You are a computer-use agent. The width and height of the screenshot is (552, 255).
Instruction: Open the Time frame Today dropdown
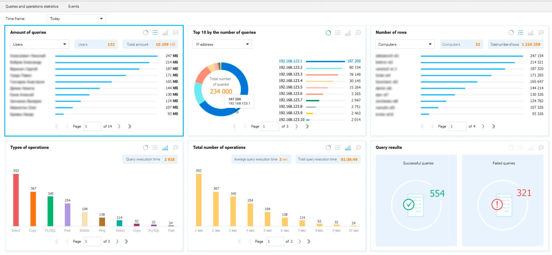pos(76,19)
